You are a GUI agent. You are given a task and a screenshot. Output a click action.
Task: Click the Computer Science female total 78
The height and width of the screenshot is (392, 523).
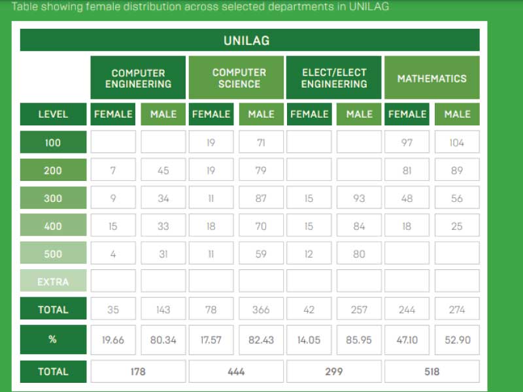pyautogui.click(x=211, y=308)
